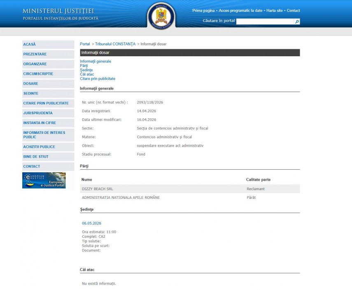
Task: Go to the Harta site link
Action: [274, 11]
